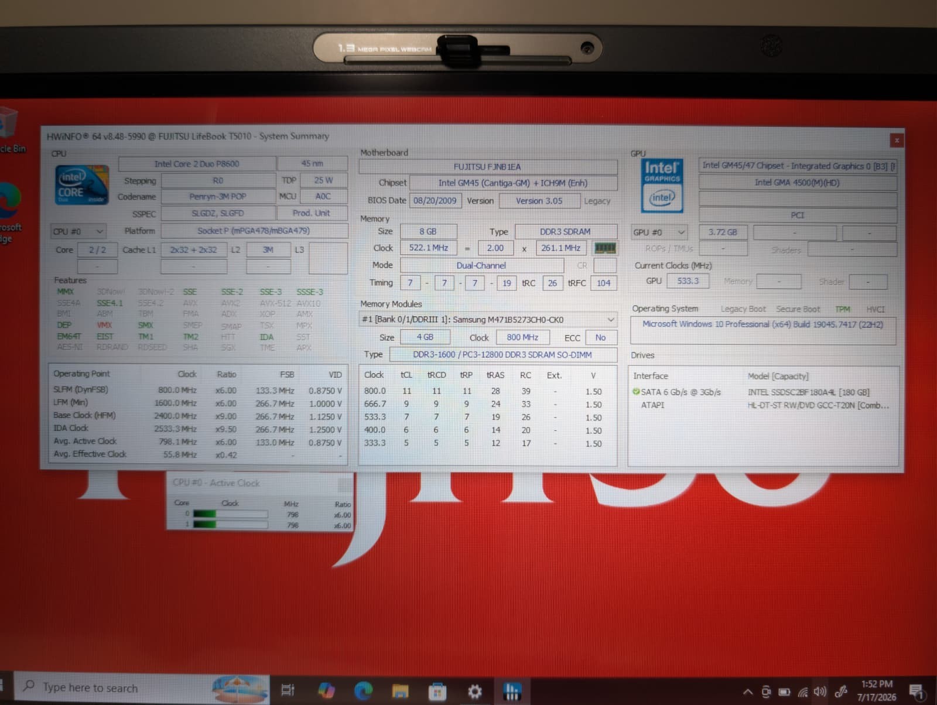Select the HL-DT-ST RW/DVD ATAPI drive row

(763, 405)
